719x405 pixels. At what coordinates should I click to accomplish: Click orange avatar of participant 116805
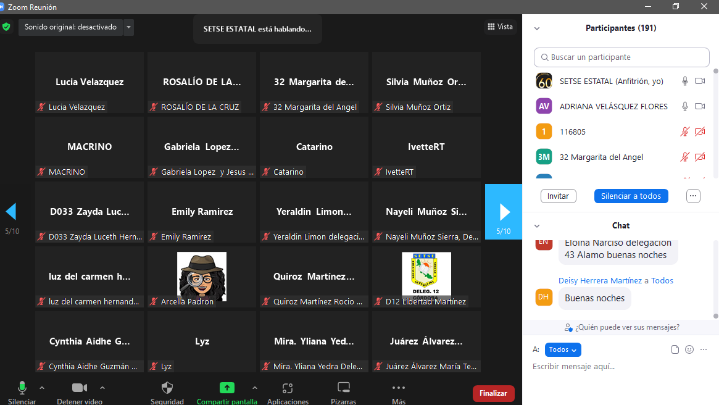(x=544, y=132)
